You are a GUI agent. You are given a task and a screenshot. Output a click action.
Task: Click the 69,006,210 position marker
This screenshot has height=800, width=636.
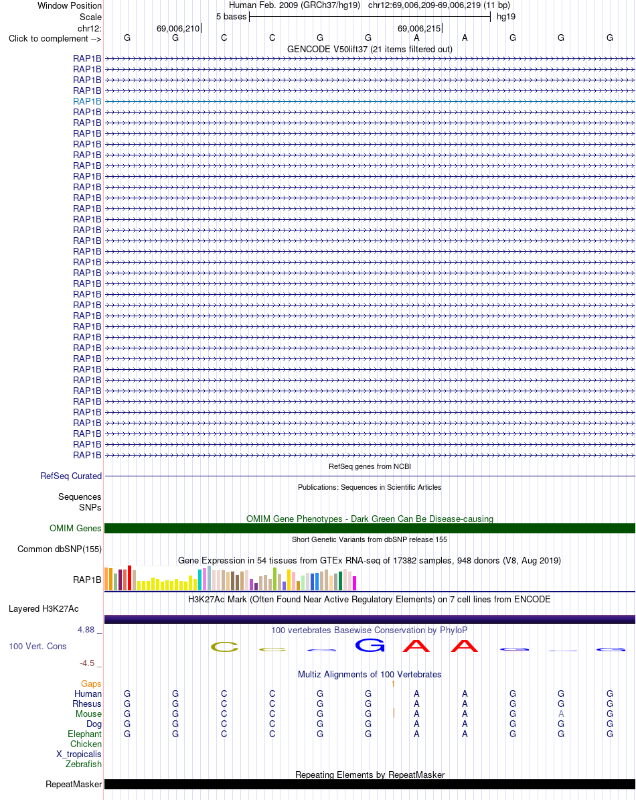[178, 29]
